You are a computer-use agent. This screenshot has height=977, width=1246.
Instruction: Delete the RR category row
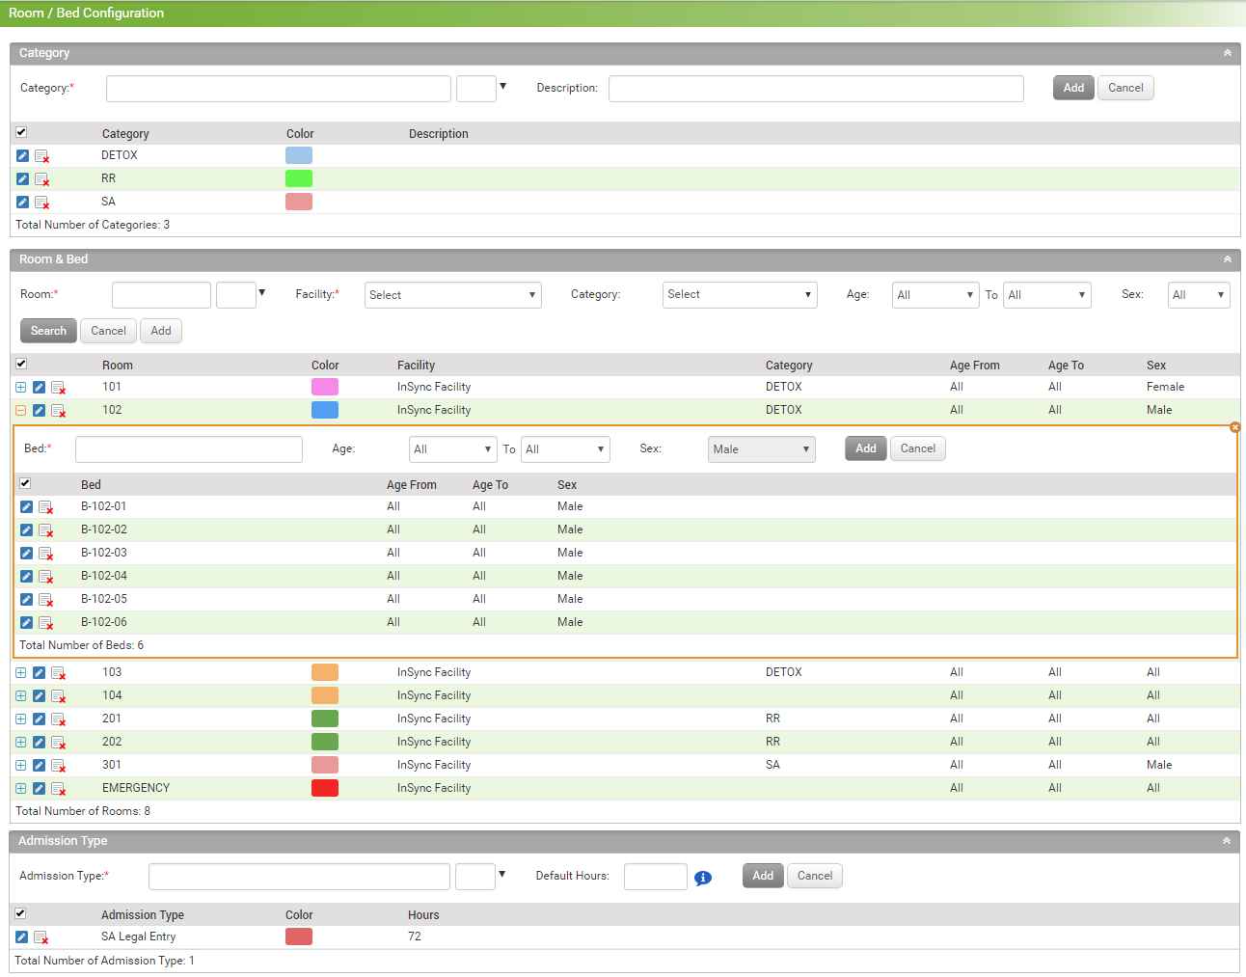[41, 179]
